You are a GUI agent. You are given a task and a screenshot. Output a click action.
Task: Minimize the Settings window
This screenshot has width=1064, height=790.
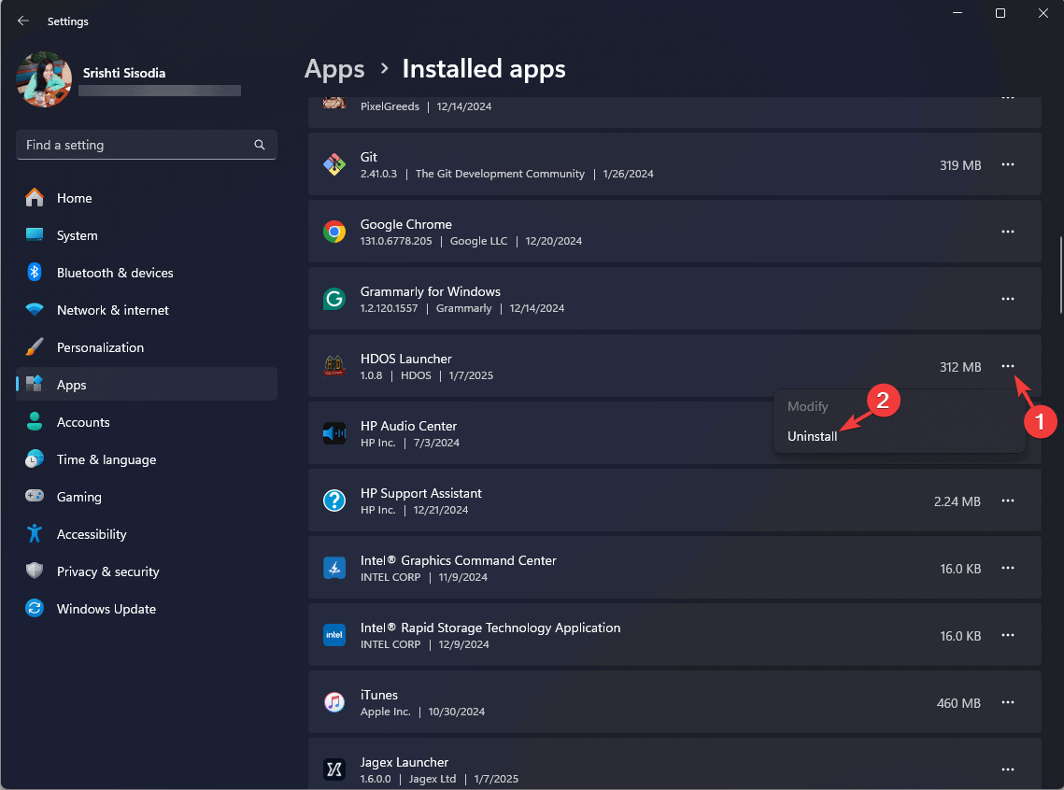pyautogui.click(x=958, y=14)
